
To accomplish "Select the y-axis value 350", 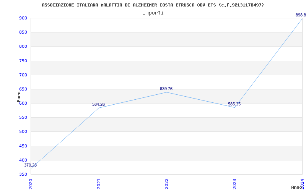I will tap(23, 175).
